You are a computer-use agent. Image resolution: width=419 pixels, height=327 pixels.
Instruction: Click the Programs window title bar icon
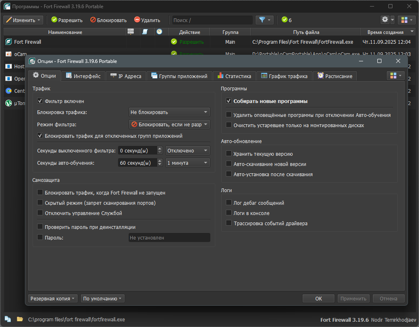7,6
